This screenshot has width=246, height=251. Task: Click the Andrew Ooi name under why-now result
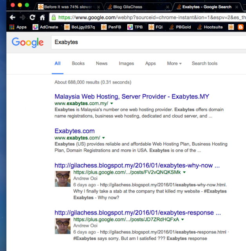click(85, 178)
